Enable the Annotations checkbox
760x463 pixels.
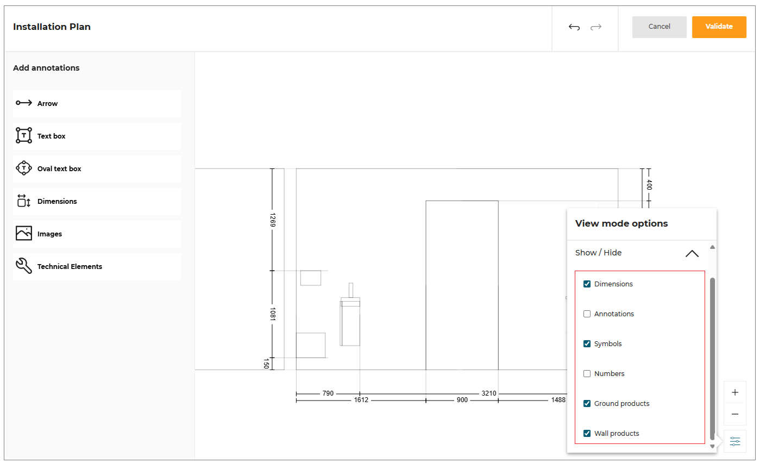587,314
